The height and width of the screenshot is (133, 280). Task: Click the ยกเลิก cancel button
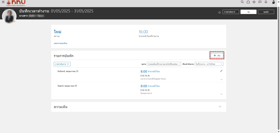click(266, 12)
